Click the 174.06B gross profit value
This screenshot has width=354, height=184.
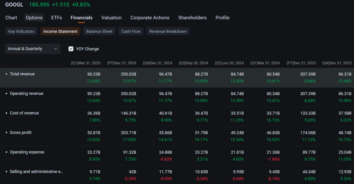(308, 133)
